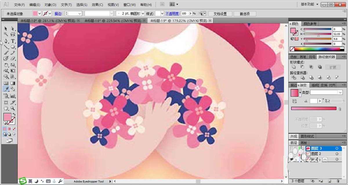348x185 pixels.
Task: Select the Type tool in the toolbox
Action: pyautogui.click(x=13, y=41)
